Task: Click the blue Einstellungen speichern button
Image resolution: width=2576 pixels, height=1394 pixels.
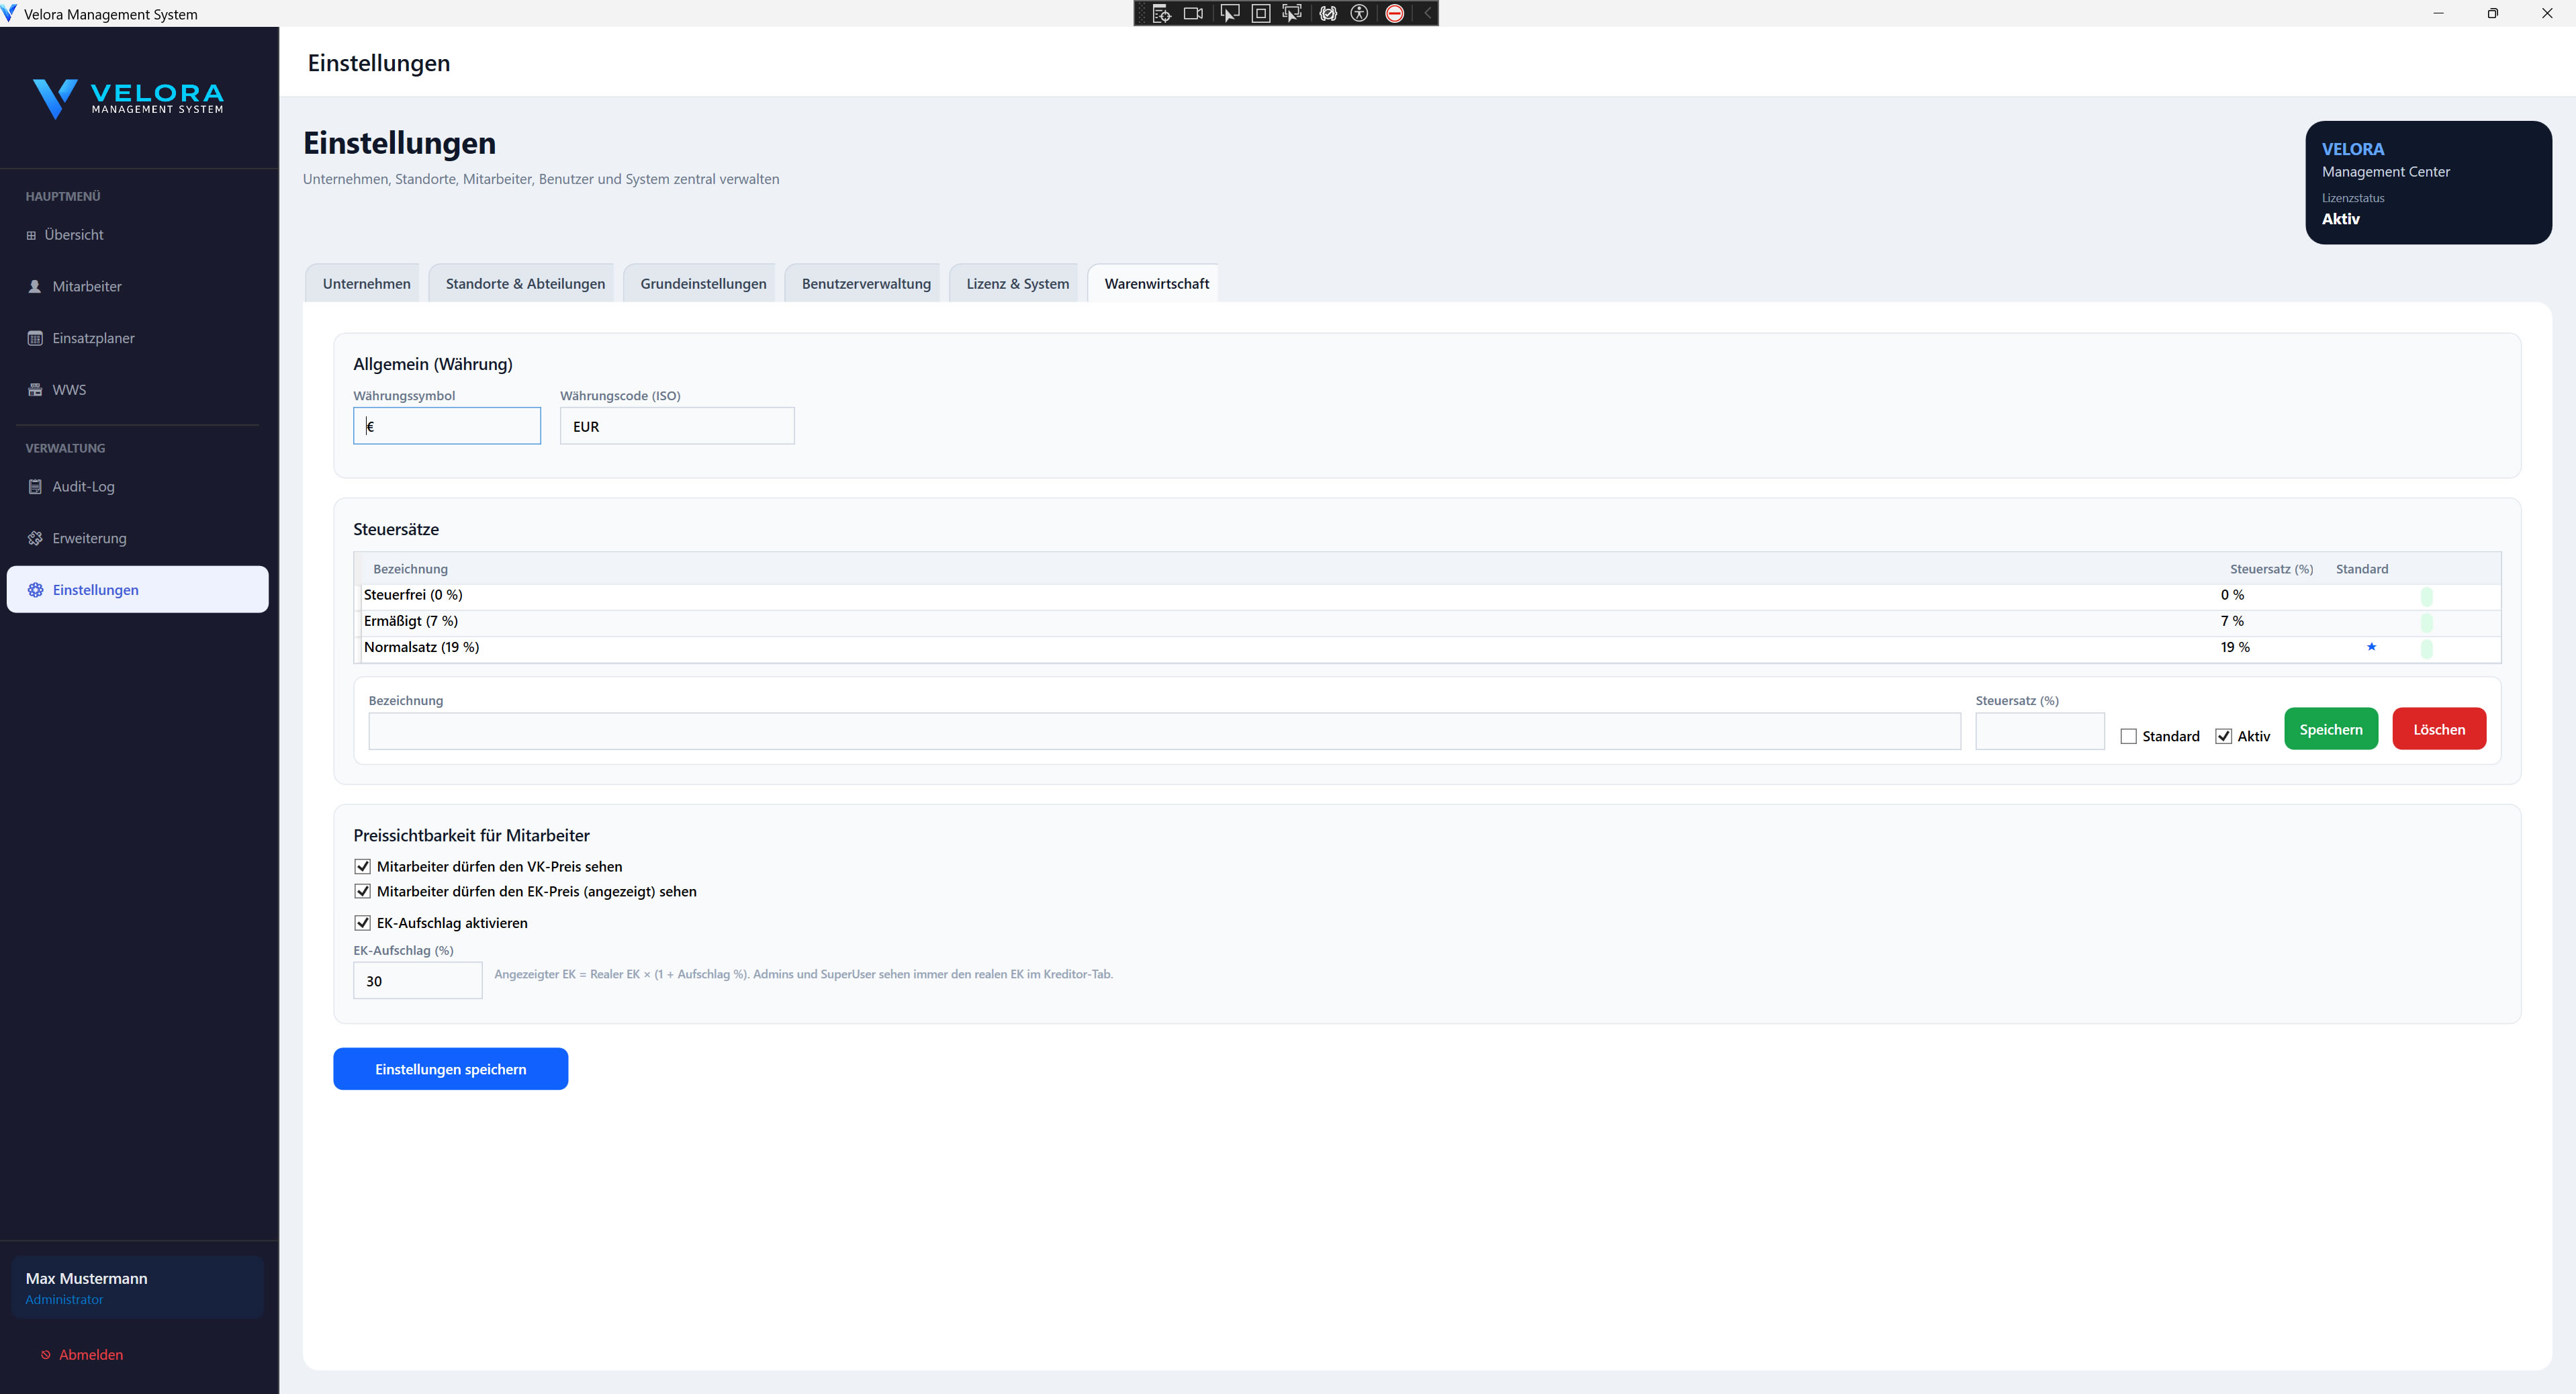Action: 450,1069
